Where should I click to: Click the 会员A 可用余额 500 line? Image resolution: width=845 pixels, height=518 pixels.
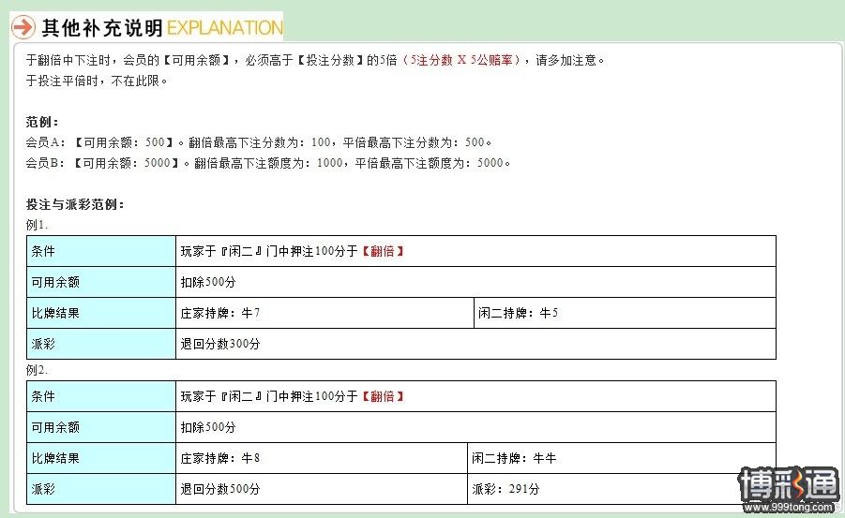[x=259, y=142]
